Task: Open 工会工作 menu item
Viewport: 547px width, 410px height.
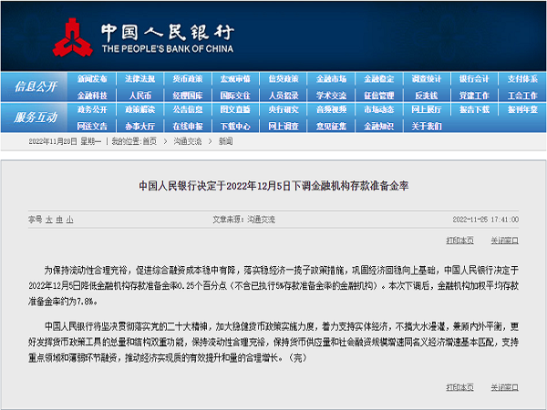Action: (522, 96)
